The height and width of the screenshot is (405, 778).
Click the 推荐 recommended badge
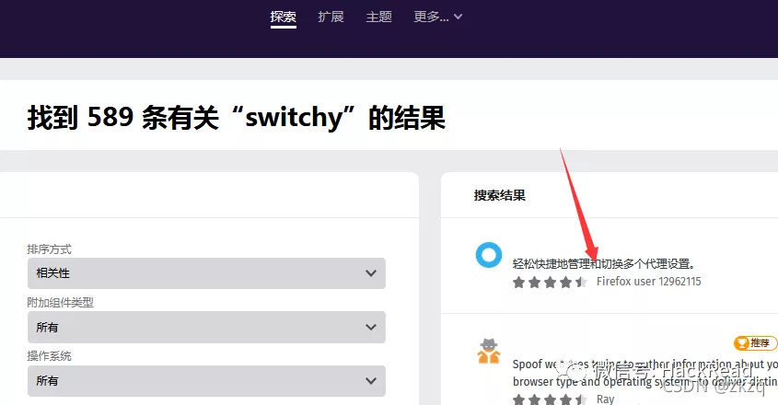click(755, 343)
